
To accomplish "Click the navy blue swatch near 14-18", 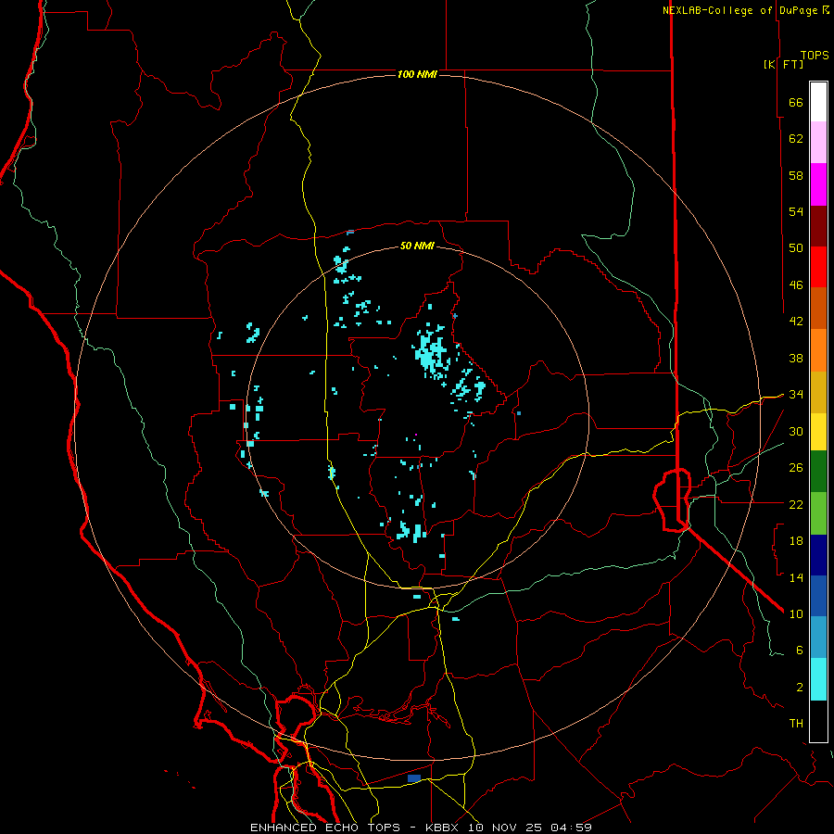I will tap(818, 555).
